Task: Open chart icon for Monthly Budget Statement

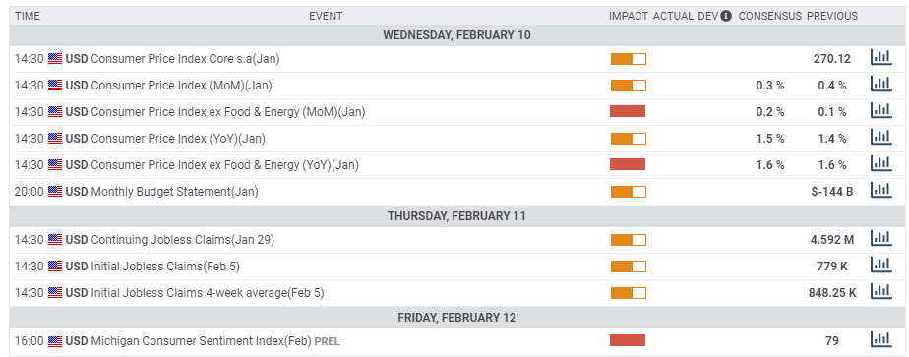Action: 880,190
